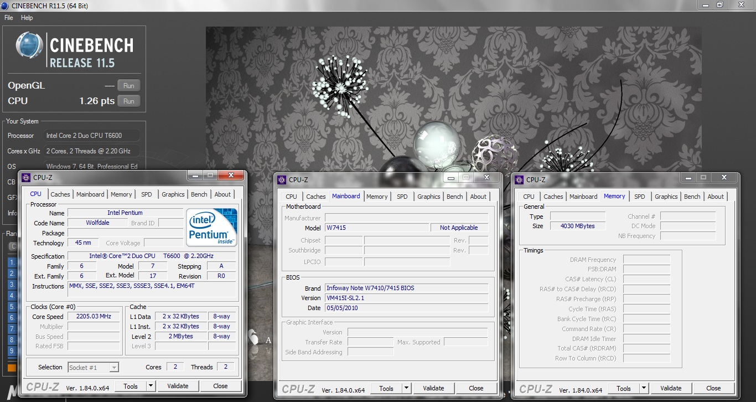Viewport: 756px width, 402px height.
Task: Open the Socket #1 selection dropdown
Action: (x=93, y=367)
